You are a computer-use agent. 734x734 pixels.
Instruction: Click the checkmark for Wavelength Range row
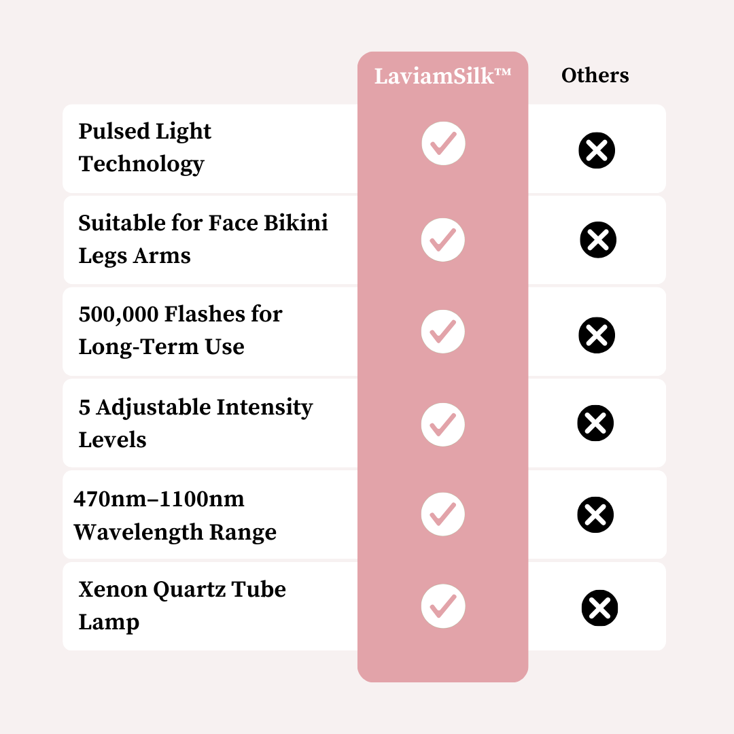click(443, 514)
